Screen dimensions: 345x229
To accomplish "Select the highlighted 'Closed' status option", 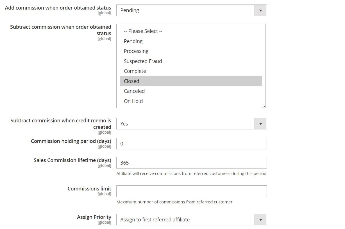I will (x=191, y=81).
